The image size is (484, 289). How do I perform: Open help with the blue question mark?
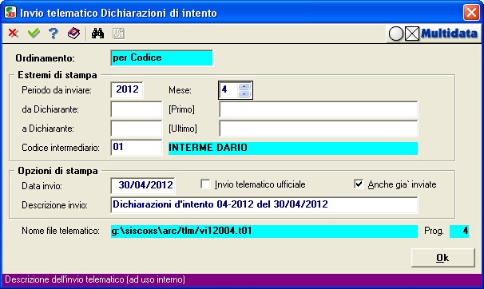tap(54, 34)
